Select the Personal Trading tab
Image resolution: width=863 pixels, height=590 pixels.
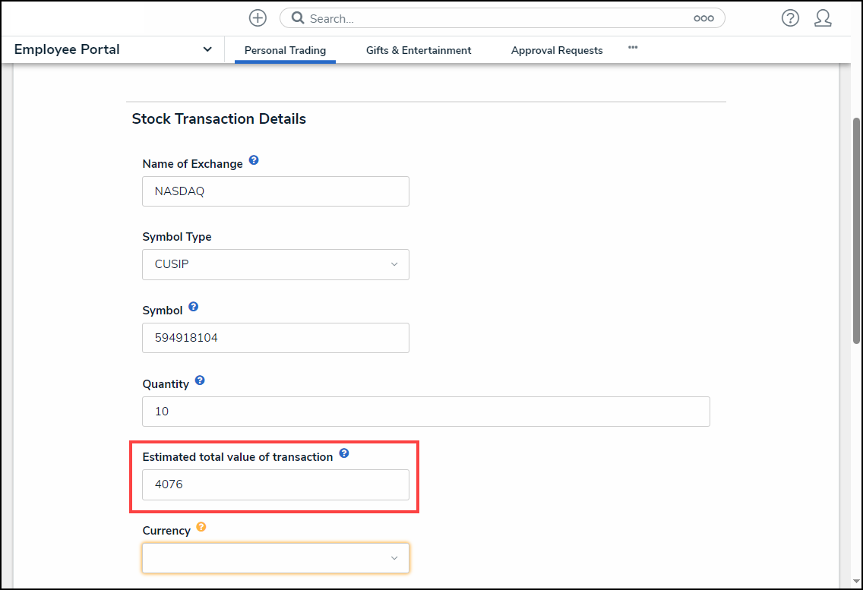click(x=285, y=50)
